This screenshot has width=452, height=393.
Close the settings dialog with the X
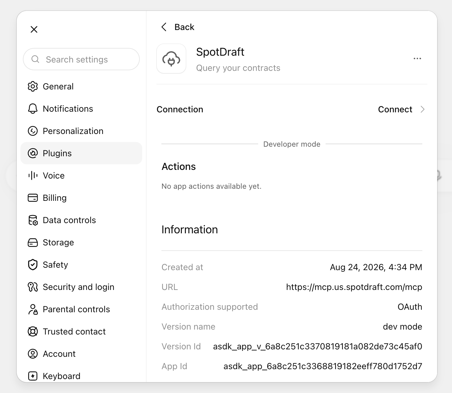34,29
